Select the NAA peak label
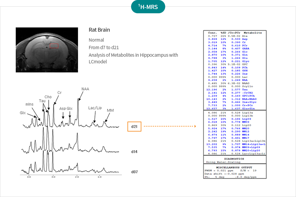Screen dimensions: 296x197 click(85, 89)
